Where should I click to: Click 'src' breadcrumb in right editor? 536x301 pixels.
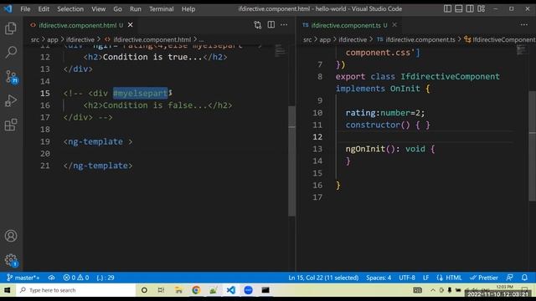[x=307, y=39]
